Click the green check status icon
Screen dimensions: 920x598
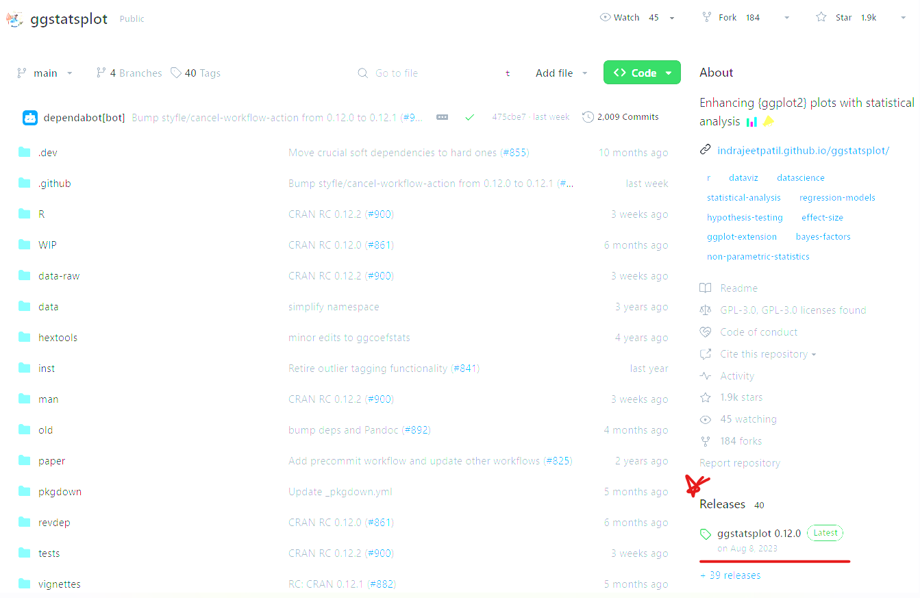pyautogui.click(x=469, y=117)
